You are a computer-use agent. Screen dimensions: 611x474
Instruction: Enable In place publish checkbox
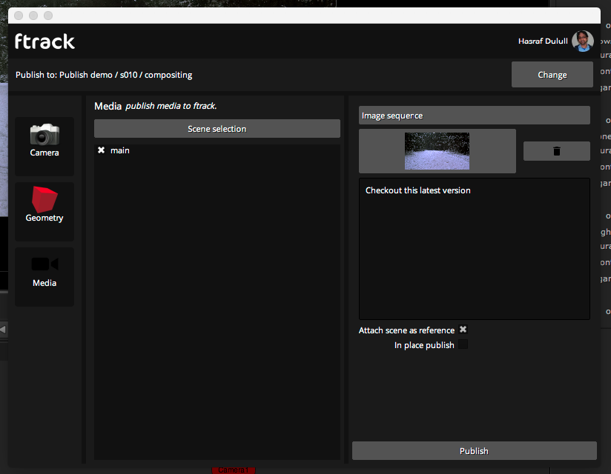pos(463,344)
